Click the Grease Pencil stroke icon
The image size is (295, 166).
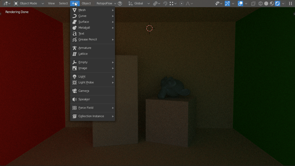coord(74,39)
